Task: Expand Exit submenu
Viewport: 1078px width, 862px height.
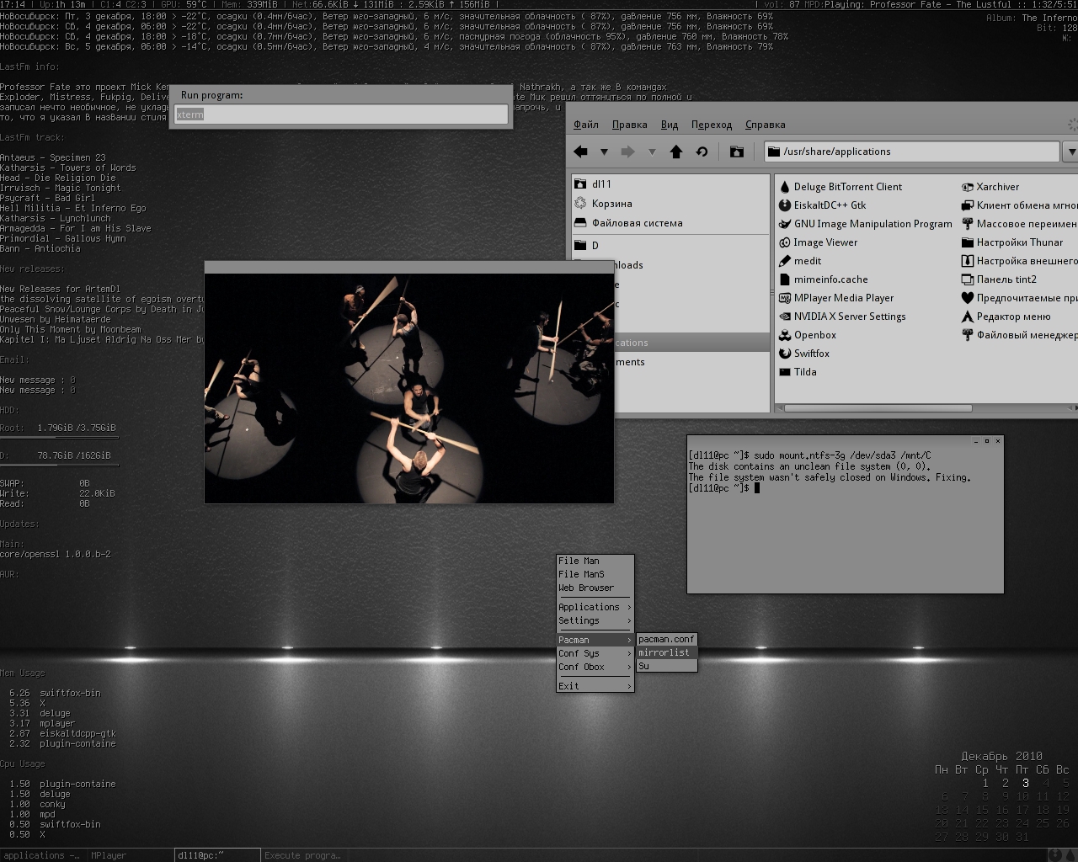Action: click(595, 686)
